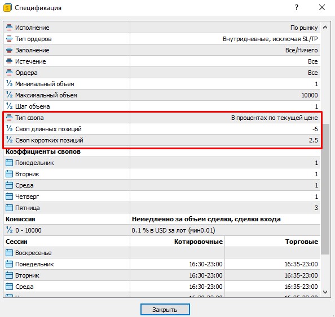Click the scrollbar up arrow

325,27
